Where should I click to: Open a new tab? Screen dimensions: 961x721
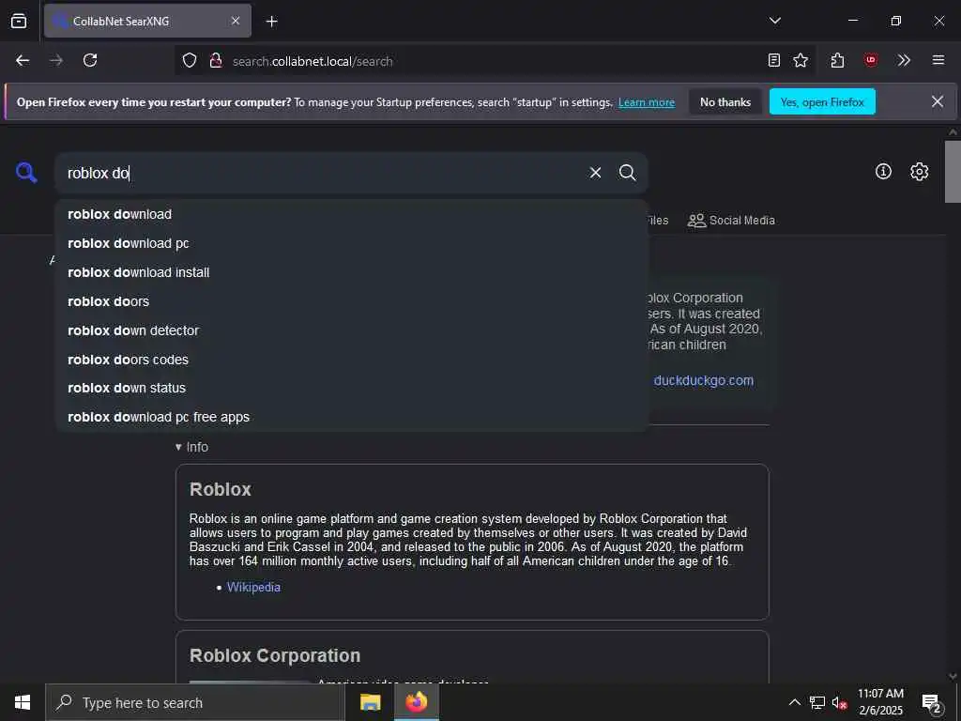(272, 22)
